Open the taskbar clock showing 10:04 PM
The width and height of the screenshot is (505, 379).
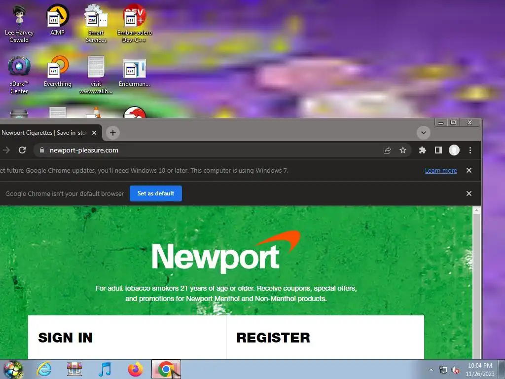(x=480, y=370)
